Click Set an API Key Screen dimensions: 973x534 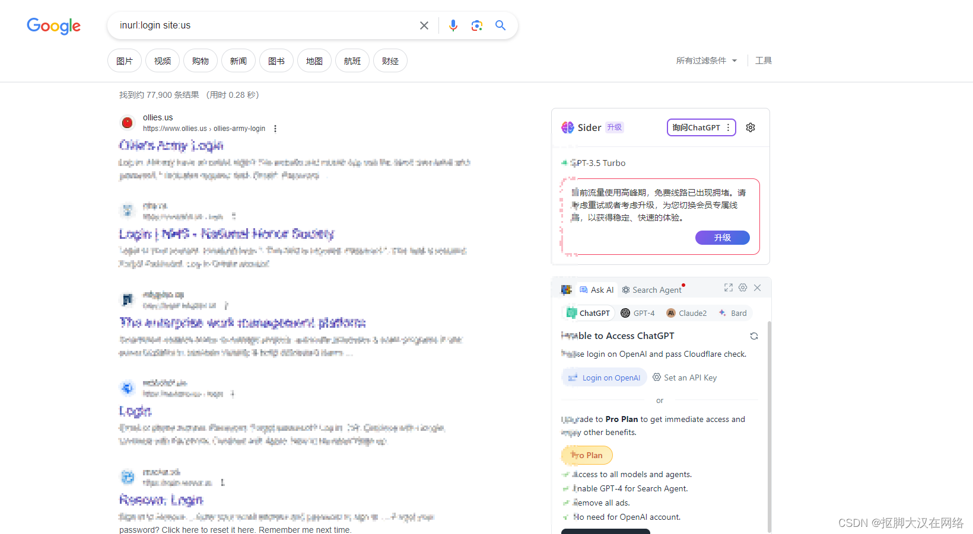685,378
